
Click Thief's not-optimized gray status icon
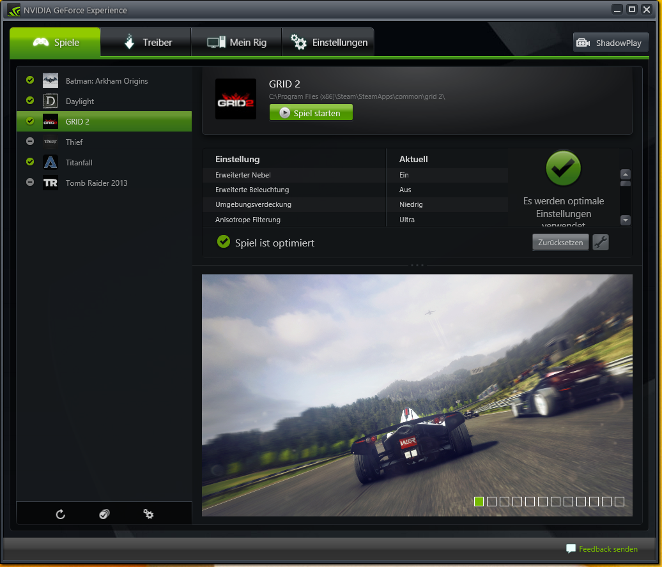pyautogui.click(x=30, y=141)
